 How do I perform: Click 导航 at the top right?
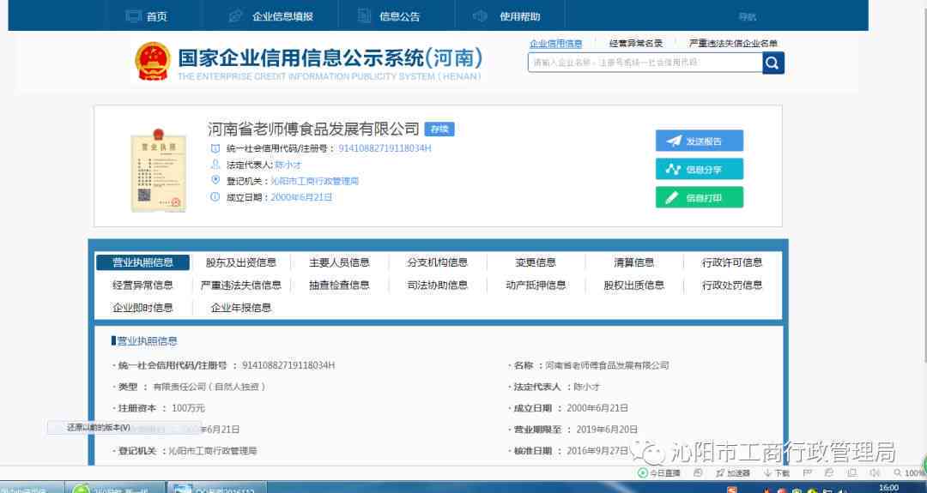pyautogui.click(x=748, y=17)
